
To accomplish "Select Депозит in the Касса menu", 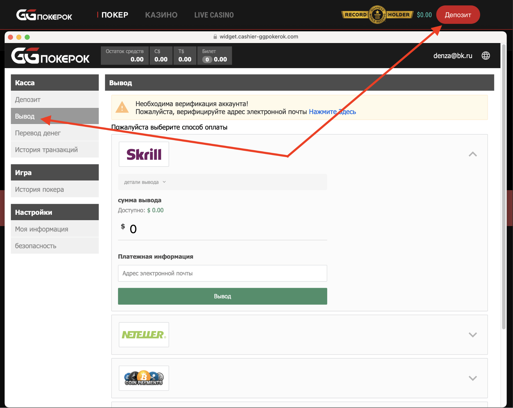I will click(55, 99).
